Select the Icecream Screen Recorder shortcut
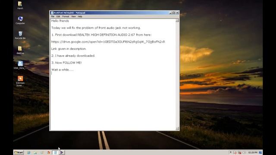 20,81
